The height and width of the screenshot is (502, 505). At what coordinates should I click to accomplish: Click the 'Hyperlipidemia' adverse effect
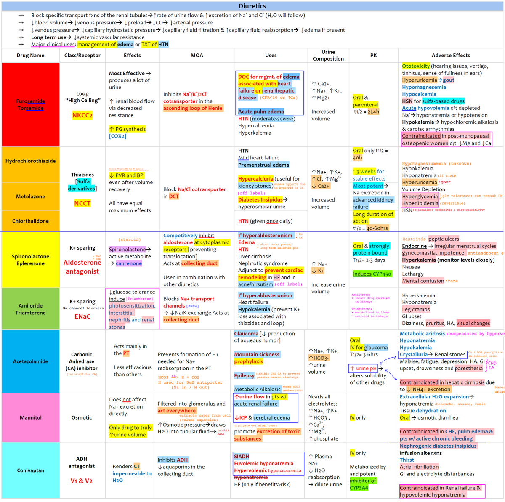tap(420, 203)
